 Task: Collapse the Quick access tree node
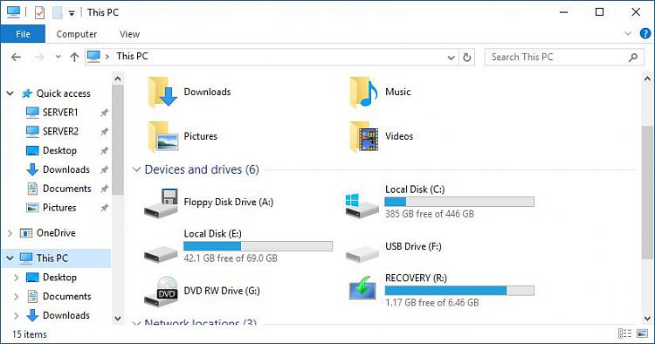coord(10,93)
